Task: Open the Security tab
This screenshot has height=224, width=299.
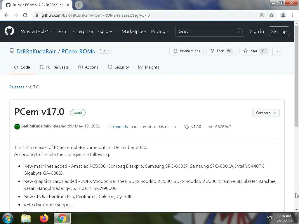Action: click(118, 67)
